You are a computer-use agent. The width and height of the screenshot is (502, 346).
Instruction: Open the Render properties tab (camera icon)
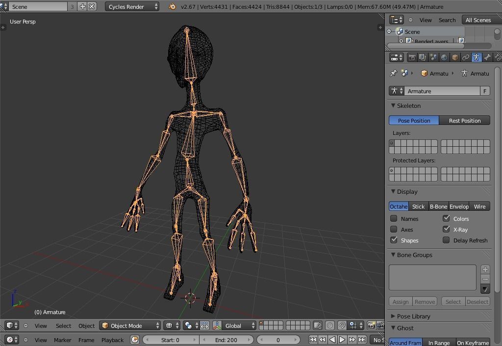click(412, 57)
